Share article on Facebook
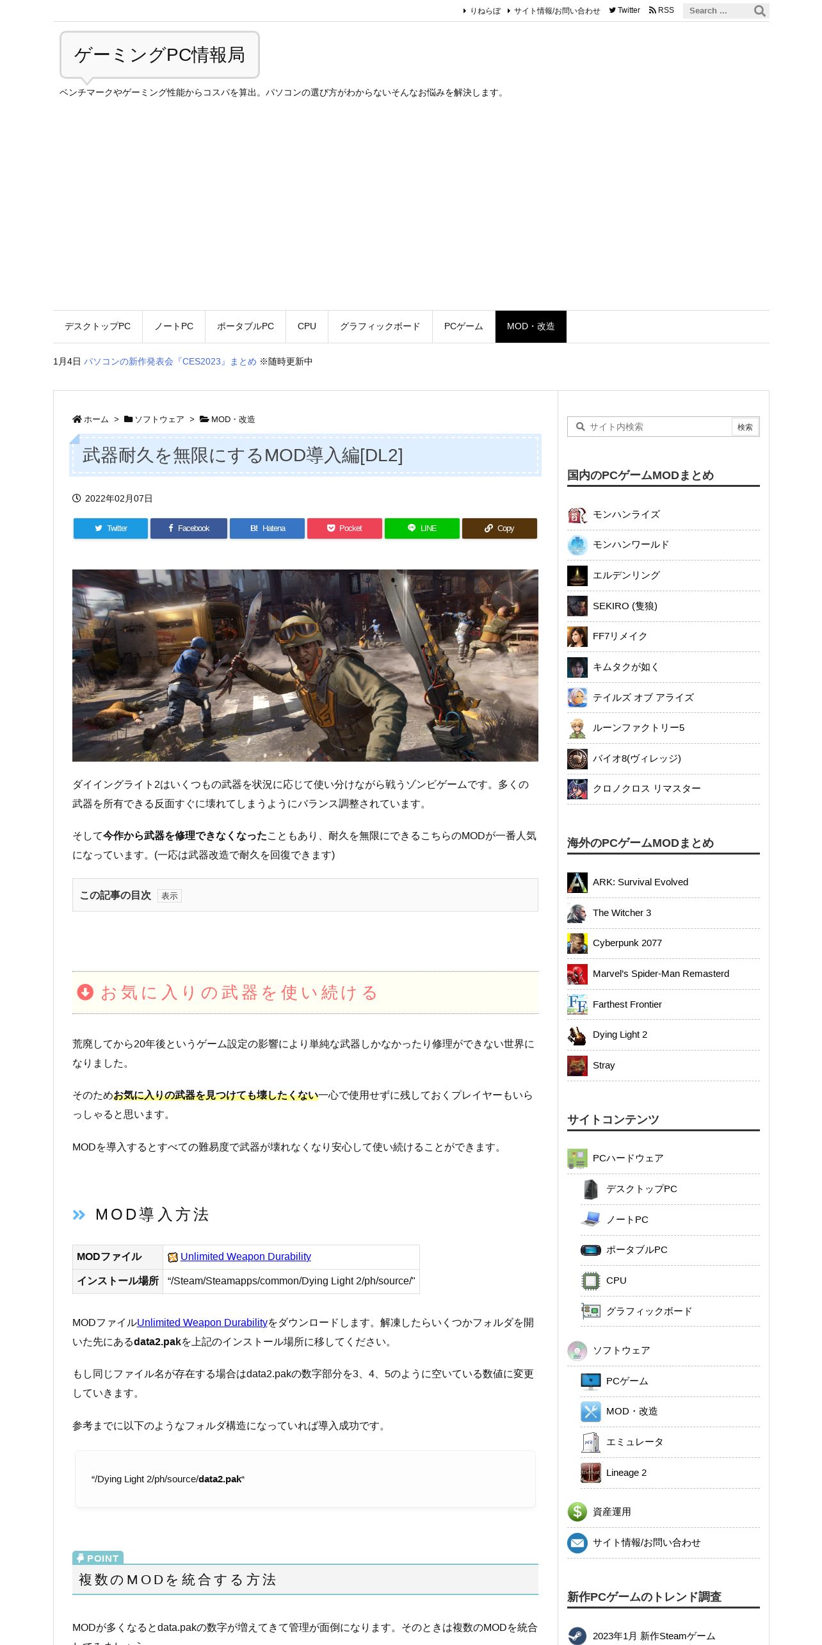The height and width of the screenshot is (1645, 822). 189,528
